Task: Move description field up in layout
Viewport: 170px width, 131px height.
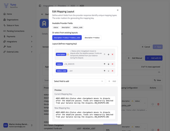Action: (x=104, y=54)
